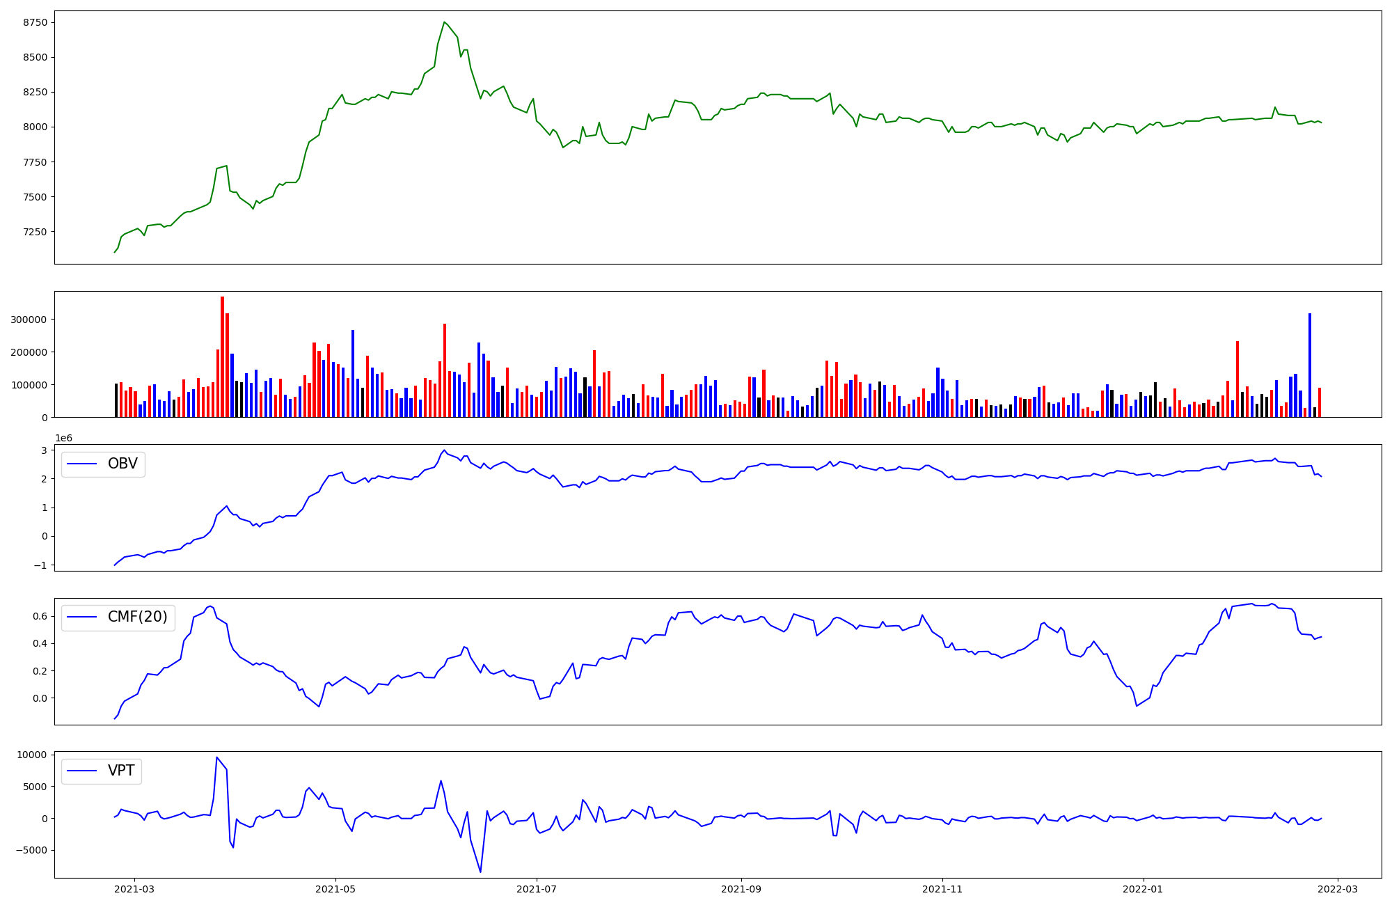This screenshot has height=905, width=1392.
Task: Select the 2021-07 x-axis date label
Action: [x=537, y=889]
